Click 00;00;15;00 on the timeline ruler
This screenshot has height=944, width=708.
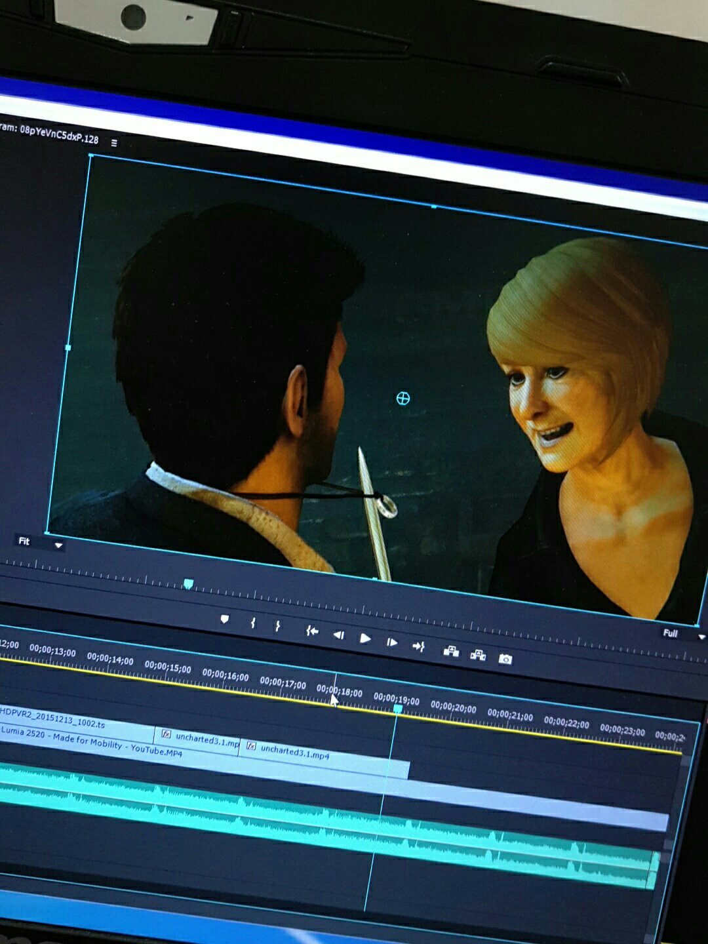pyautogui.click(x=168, y=667)
